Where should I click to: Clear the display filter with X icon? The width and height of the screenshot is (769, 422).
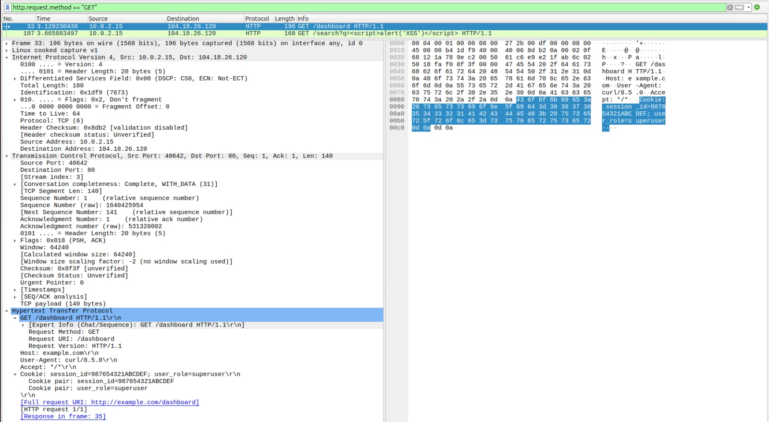pyautogui.click(x=730, y=7)
